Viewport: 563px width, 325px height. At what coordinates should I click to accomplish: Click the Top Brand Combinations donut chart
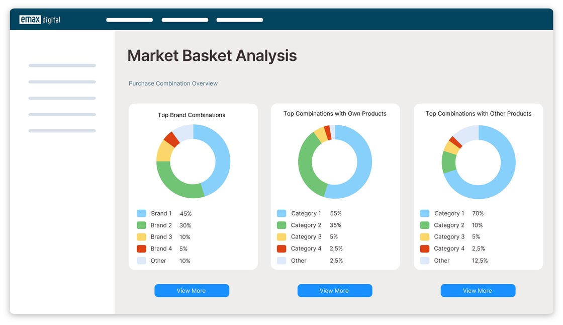[193, 161]
